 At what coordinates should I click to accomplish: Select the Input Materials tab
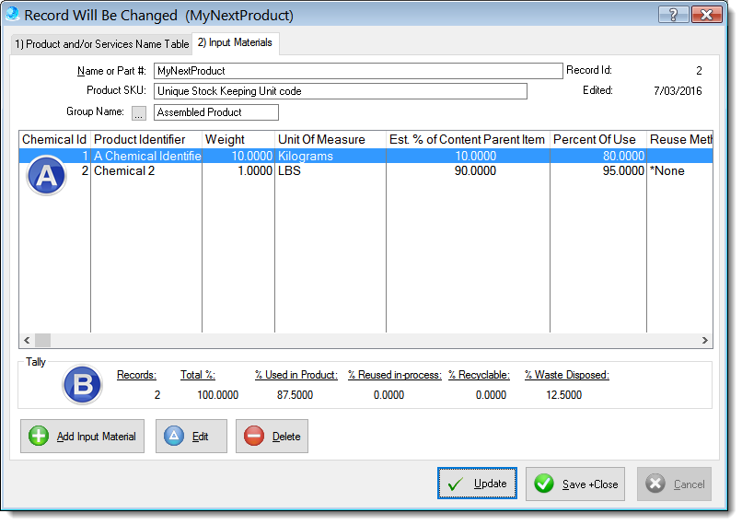tap(235, 42)
